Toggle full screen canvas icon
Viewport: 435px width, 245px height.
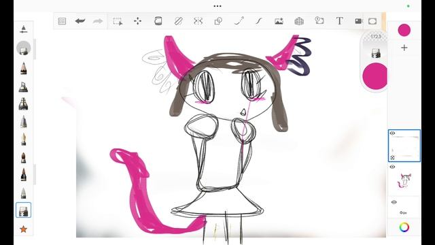[372, 21]
